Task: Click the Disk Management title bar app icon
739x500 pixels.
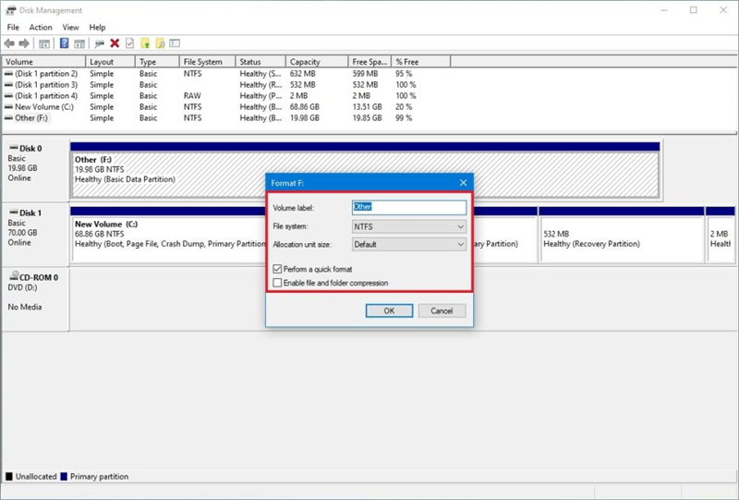Action: [x=10, y=10]
